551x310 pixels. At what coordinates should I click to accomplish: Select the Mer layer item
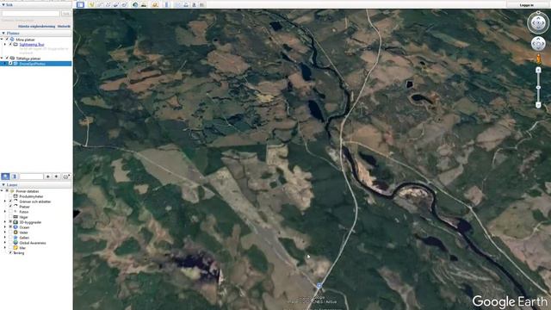click(x=22, y=248)
